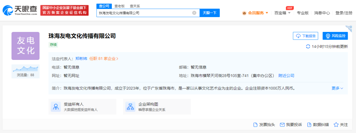Screen dimensions: 356x133
Task: Click the 企业架构图 org chart icon
Action: pyautogui.click(x=130, y=107)
